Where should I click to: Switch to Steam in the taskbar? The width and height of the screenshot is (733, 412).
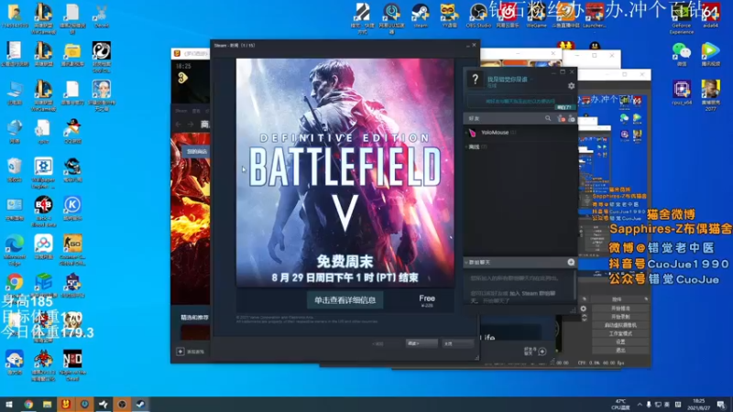tap(141, 405)
